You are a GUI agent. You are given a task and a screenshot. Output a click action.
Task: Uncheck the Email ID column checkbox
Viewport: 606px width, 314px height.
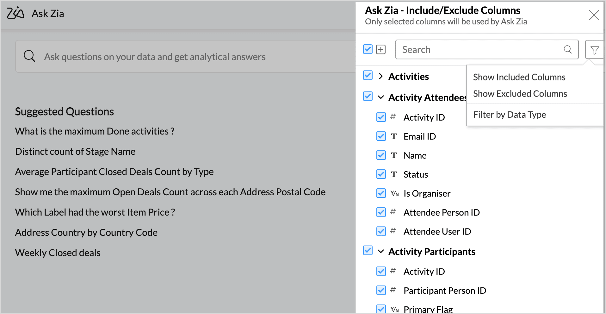coord(381,136)
